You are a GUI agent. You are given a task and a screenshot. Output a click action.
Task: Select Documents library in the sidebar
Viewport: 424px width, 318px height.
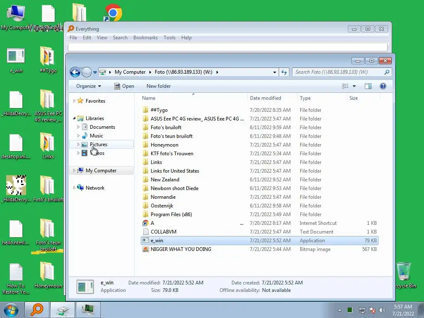102,127
